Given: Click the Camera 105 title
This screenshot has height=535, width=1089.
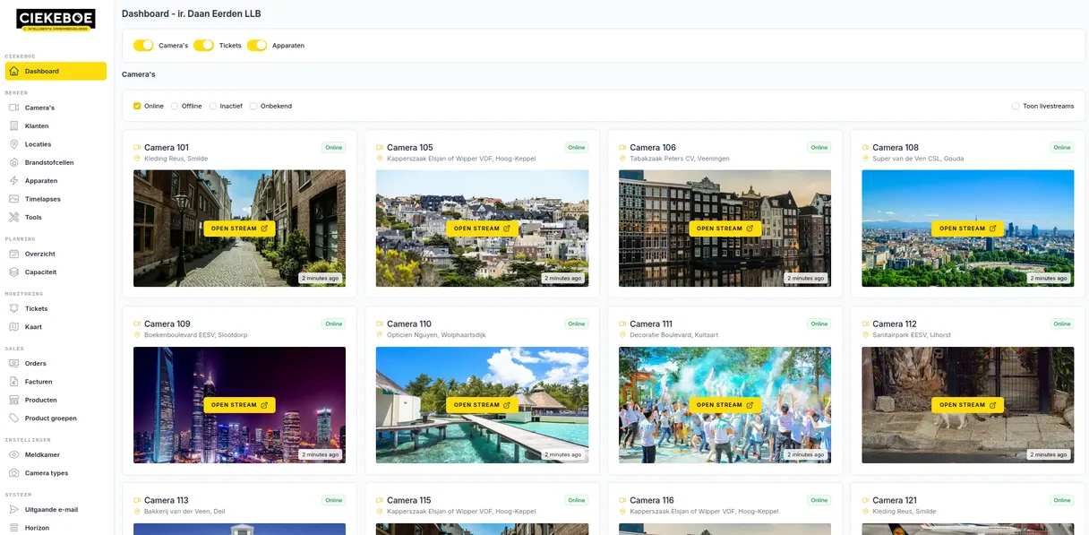Looking at the screenshot, I should (409, 148).
